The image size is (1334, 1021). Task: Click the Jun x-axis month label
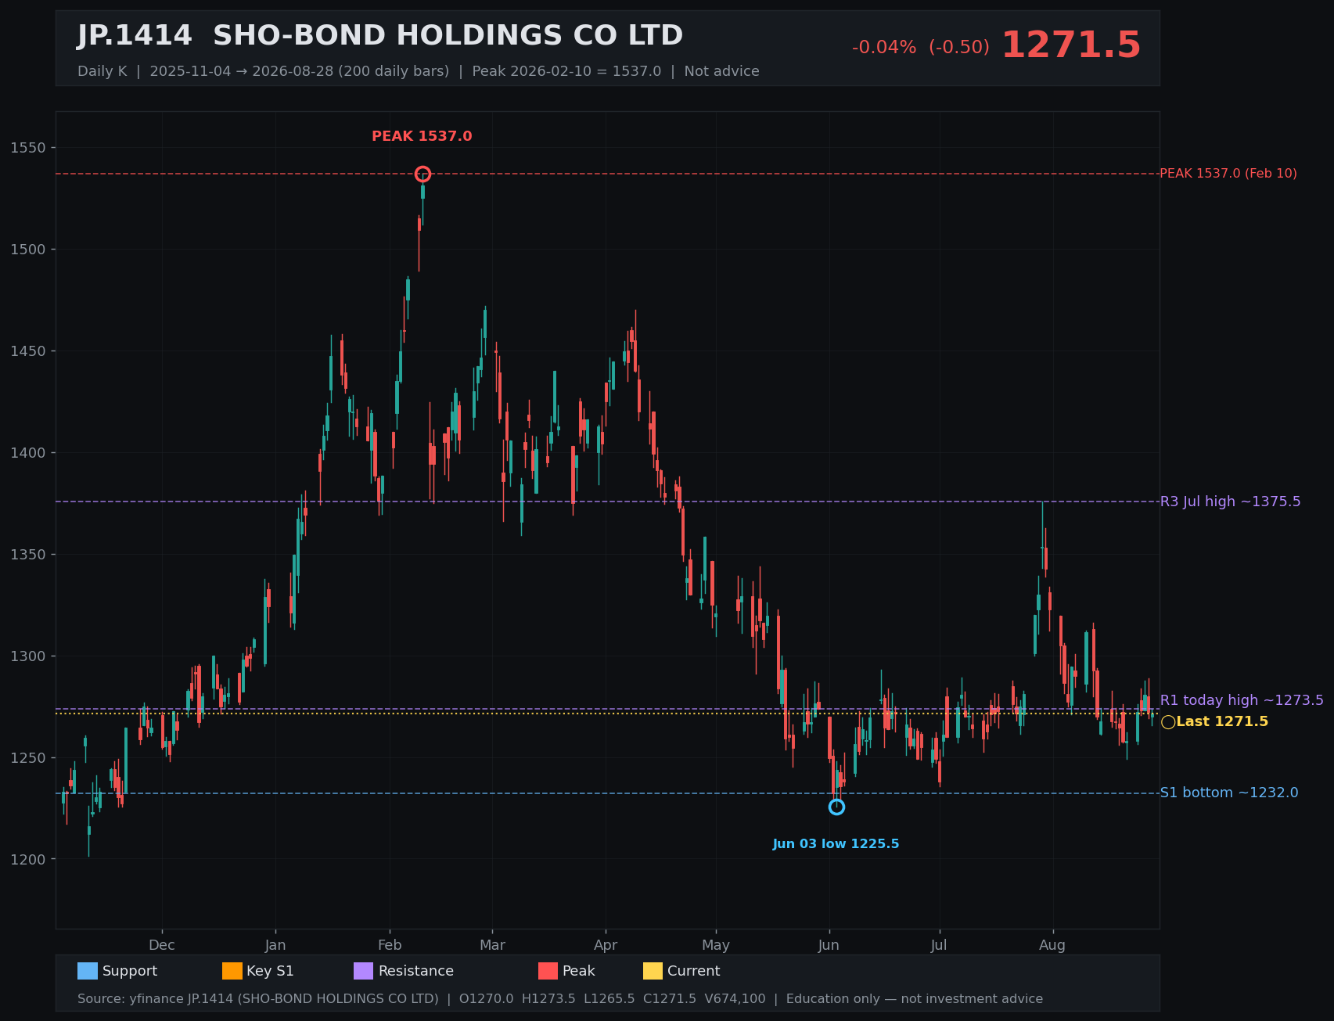click(829, 945)
